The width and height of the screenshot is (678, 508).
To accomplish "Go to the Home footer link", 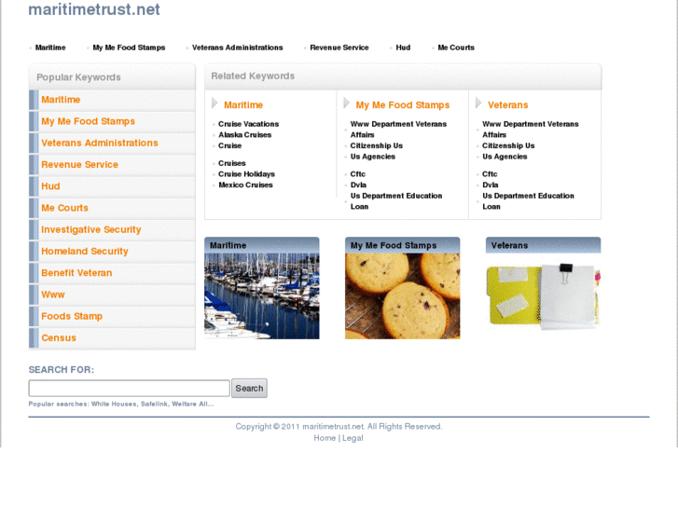I will [325, 438].
